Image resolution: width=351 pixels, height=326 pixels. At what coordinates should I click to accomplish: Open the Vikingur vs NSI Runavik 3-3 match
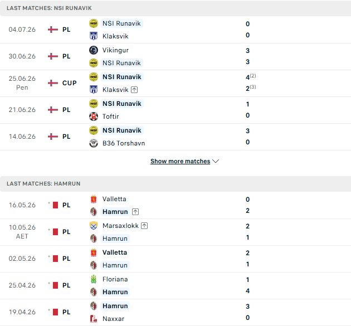click(175, 56)
